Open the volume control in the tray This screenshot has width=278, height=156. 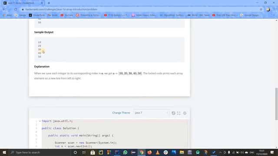(x=242, y=153)
